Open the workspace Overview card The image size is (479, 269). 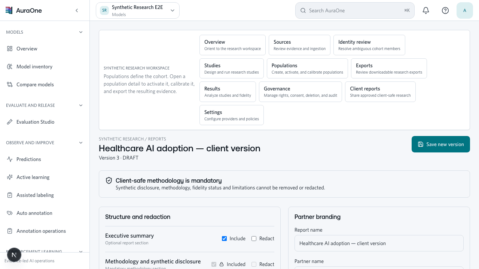click(x=232, y=45)
